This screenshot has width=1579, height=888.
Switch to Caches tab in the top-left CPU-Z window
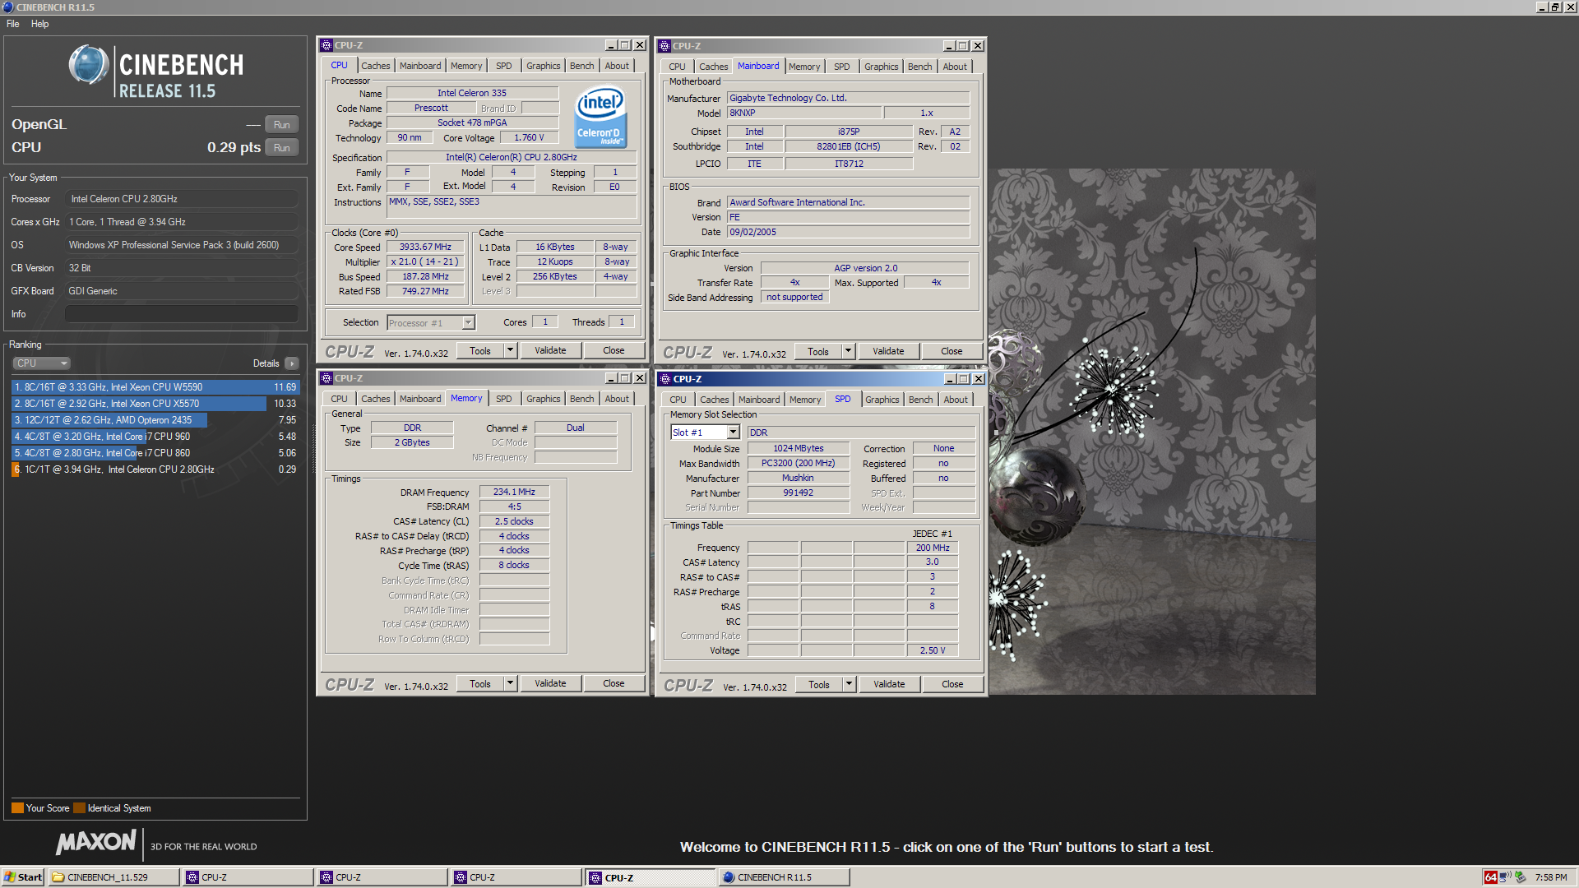point(376,66)
